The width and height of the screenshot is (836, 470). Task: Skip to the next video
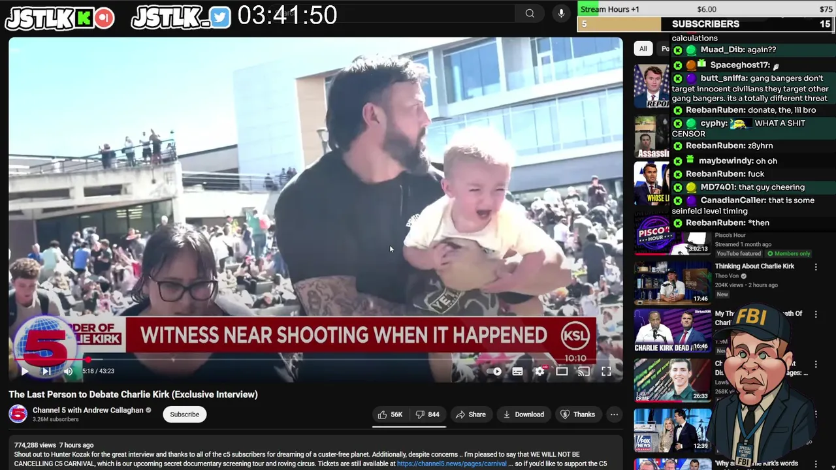point(46,371)
